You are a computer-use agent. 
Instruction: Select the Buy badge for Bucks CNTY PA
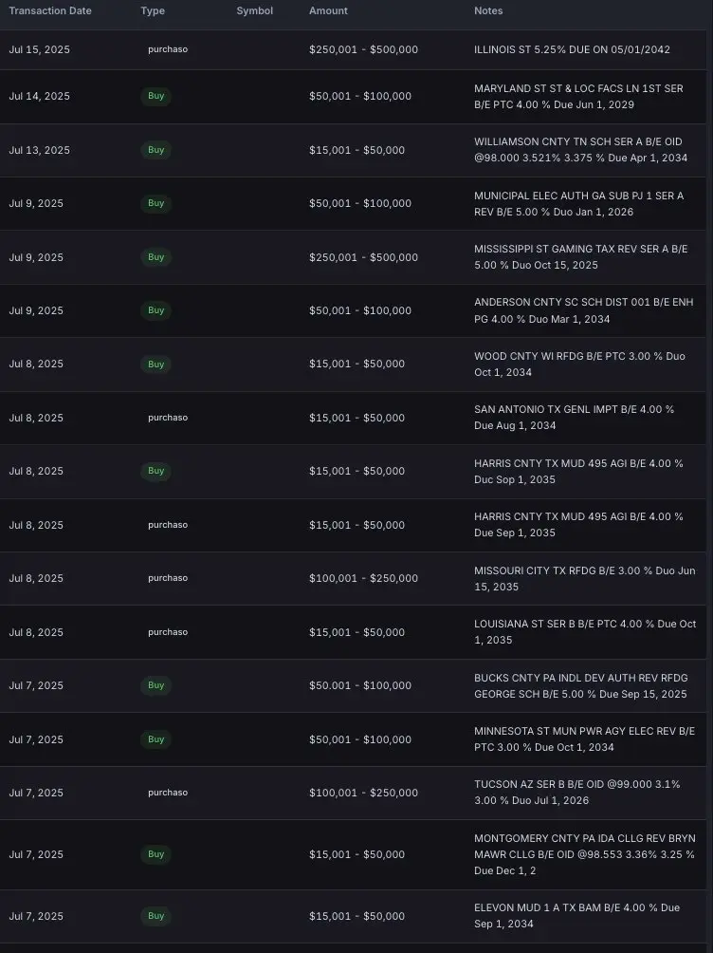click(x=156, y=685)
